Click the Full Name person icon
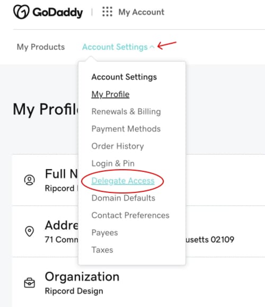This screenshot has width=265, height=307. click(x=30, y=180)
